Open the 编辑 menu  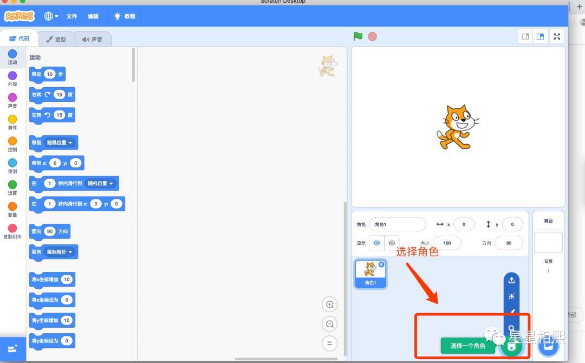coord(93,16)
